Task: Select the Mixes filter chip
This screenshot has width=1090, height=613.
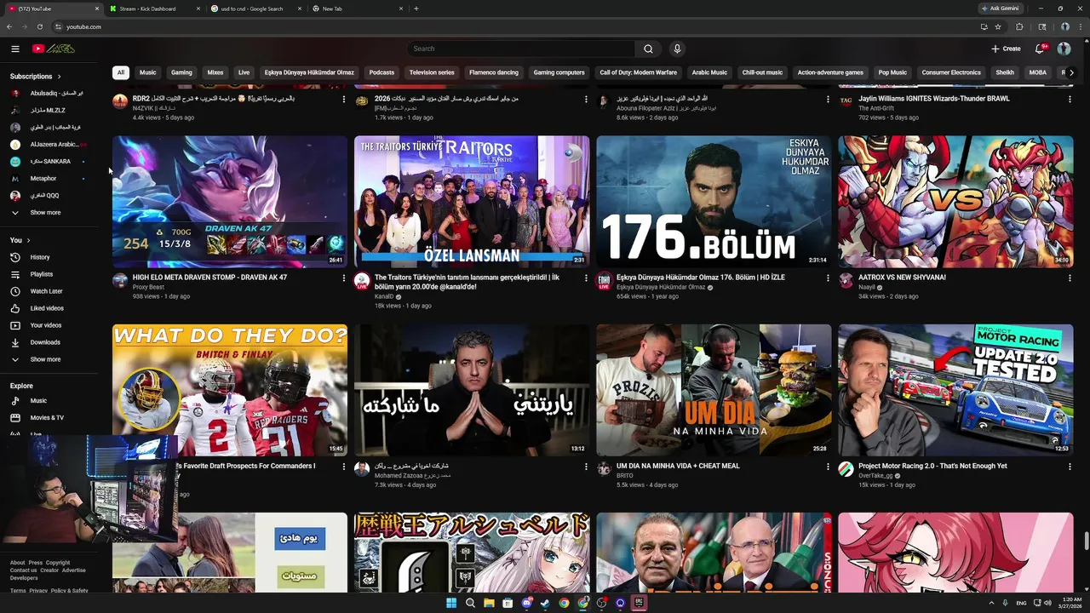Action: pyautogui.click(x=215, y=72)
